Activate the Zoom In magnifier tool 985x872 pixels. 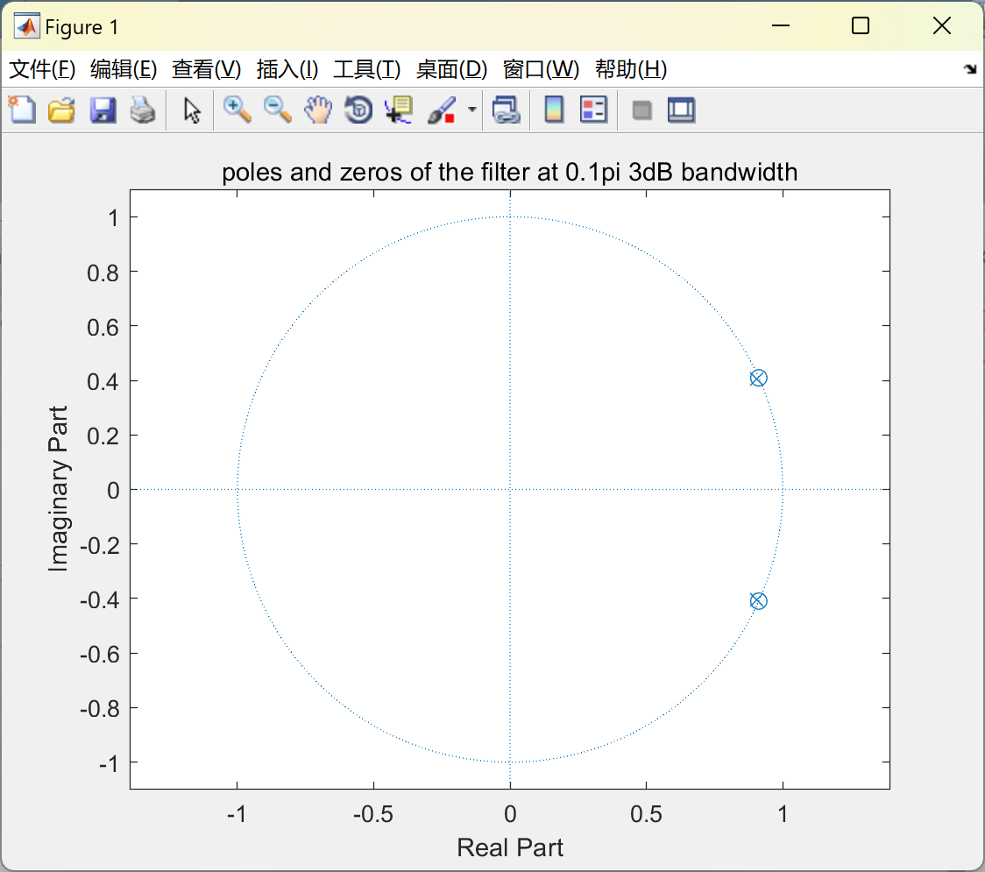click(x=237, y=110)
